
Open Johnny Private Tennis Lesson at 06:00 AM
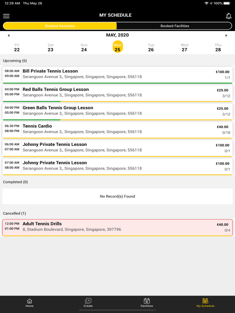click(117, 148)
